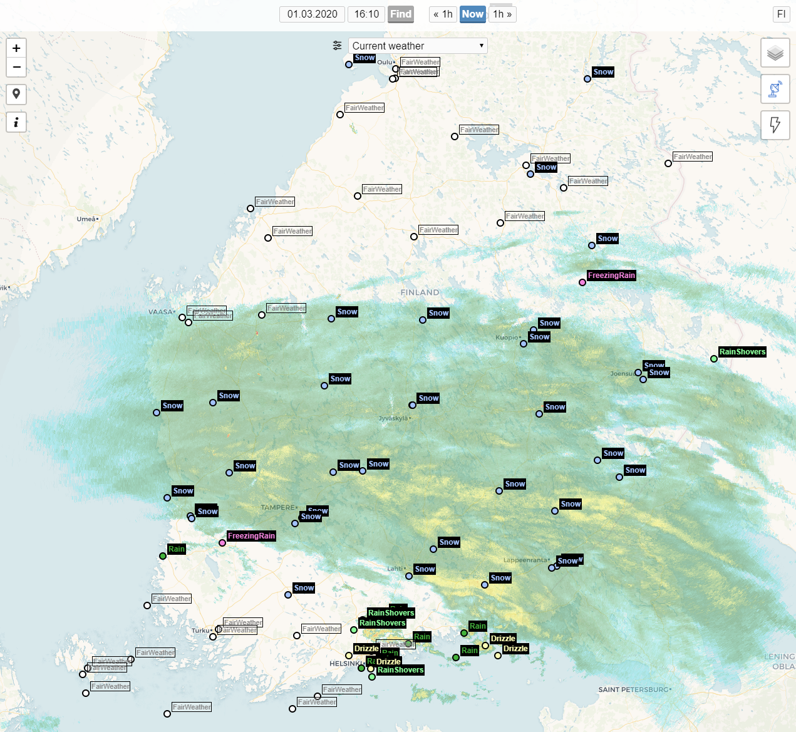Advance forward one hour
This screenshot has height=732, width=796.
pyautogui.click(x=502, y=14)
